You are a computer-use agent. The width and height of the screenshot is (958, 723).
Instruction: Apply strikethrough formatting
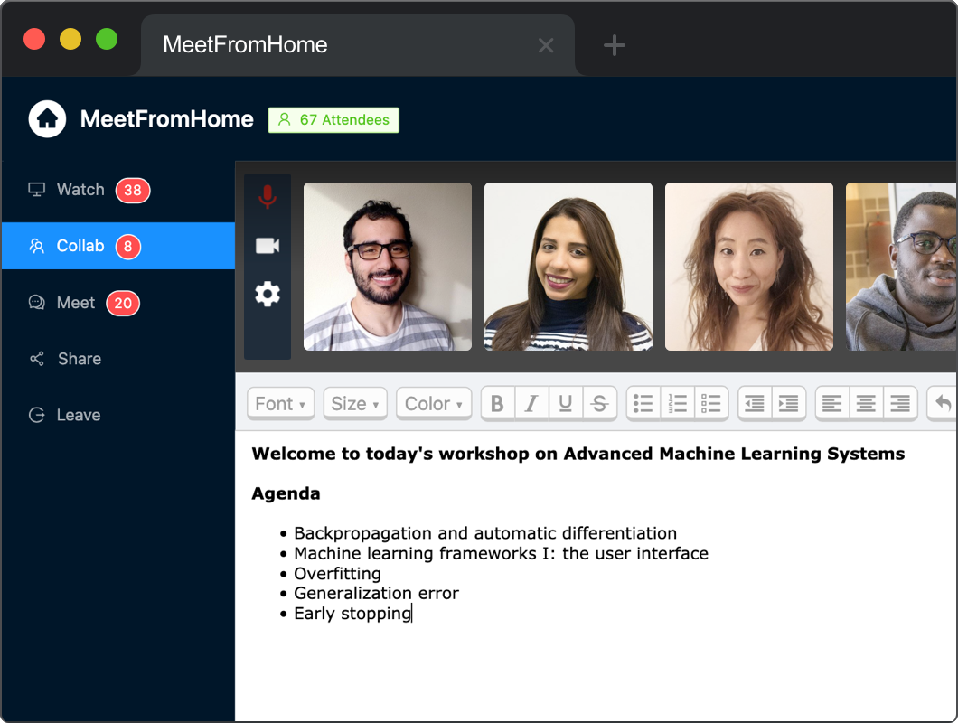coord(599,403)
